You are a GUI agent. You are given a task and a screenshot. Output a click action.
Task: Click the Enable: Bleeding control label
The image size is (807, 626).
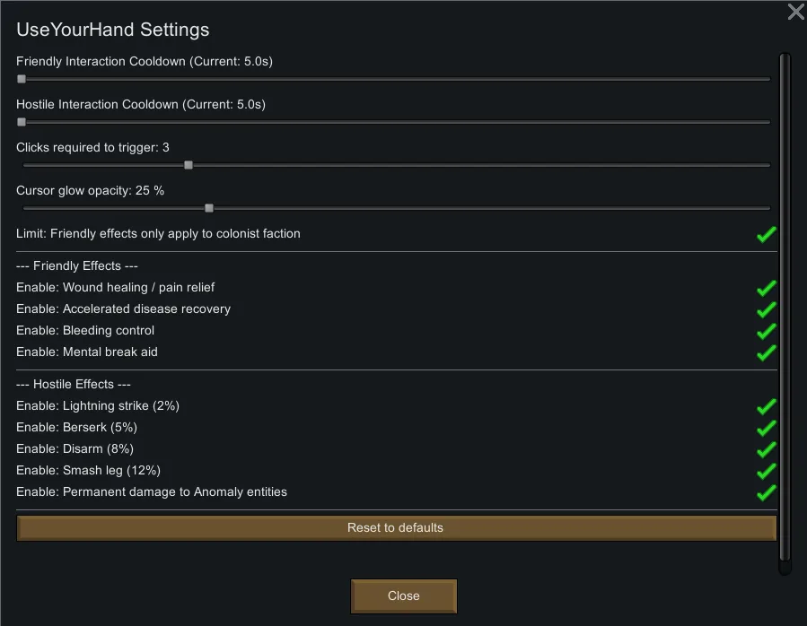(85, 331)
